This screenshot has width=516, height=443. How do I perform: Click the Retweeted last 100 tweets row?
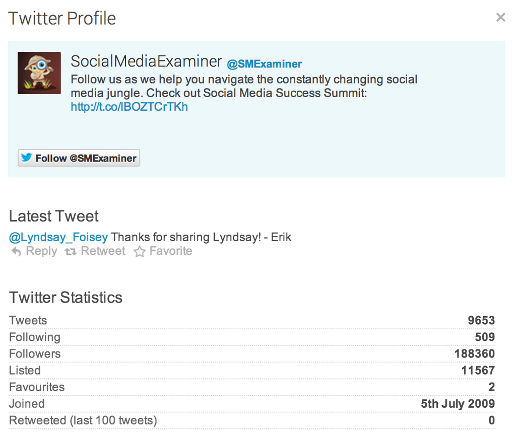(252, 420)
